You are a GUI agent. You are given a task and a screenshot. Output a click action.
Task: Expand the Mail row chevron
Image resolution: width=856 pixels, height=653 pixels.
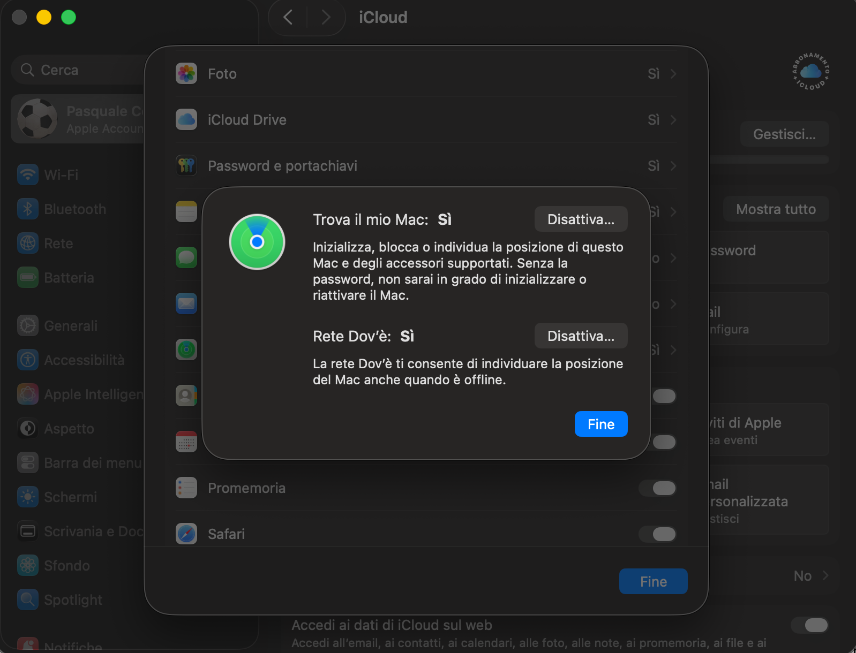tap(673, 303)
